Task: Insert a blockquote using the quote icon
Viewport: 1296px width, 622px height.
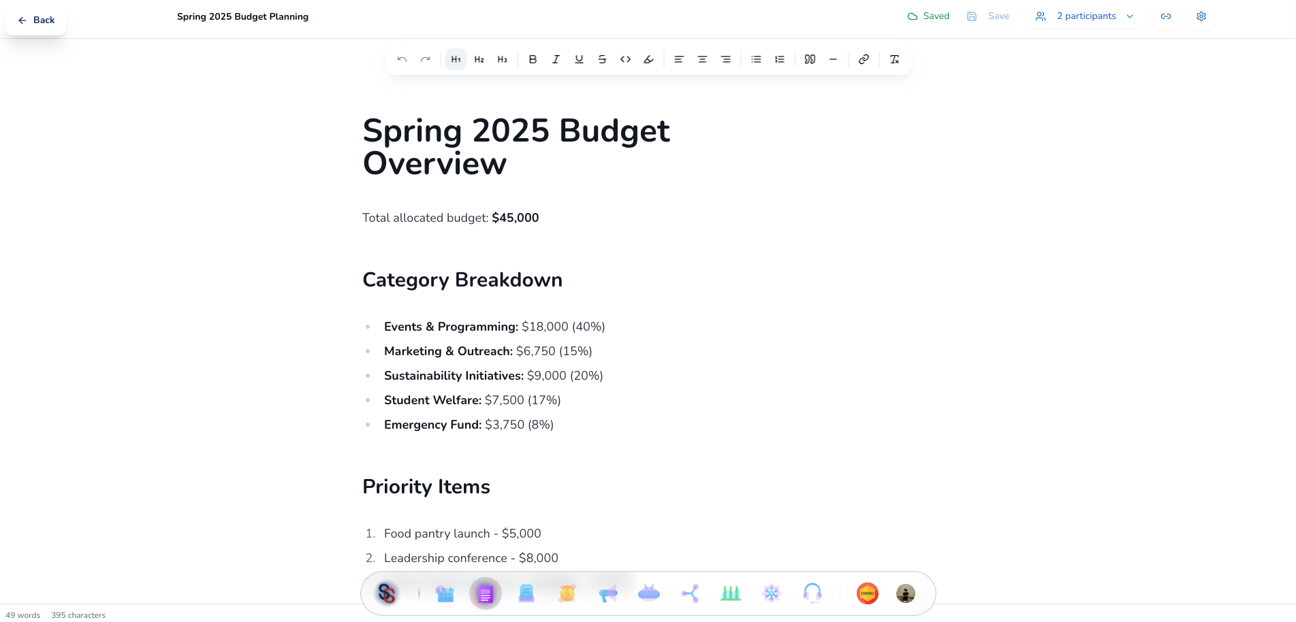Action: coord(810,60)
